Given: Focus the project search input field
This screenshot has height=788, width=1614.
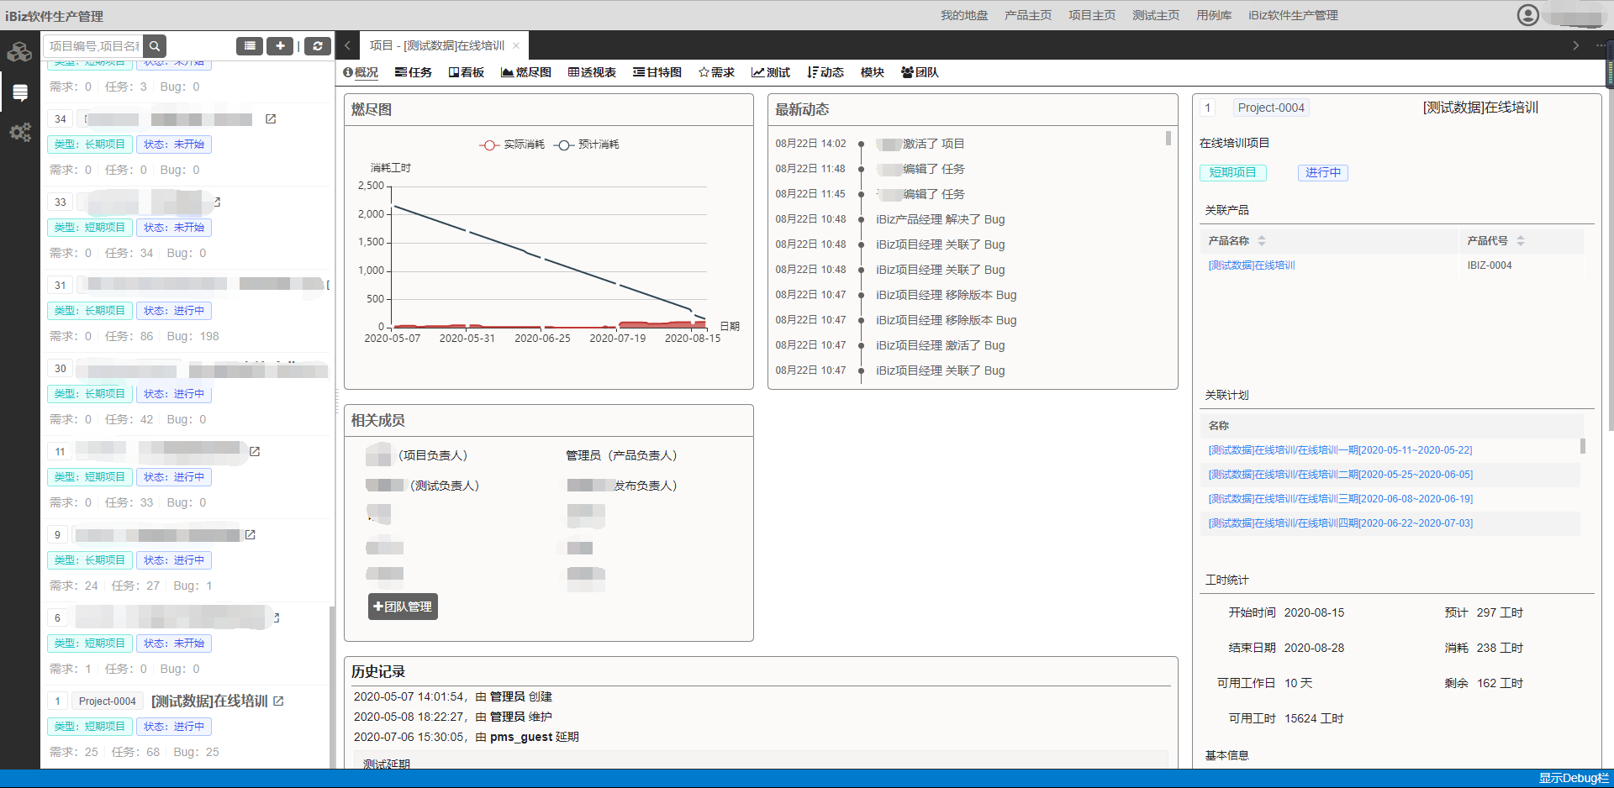Looking at the screenshot, I should click(94, 46).
